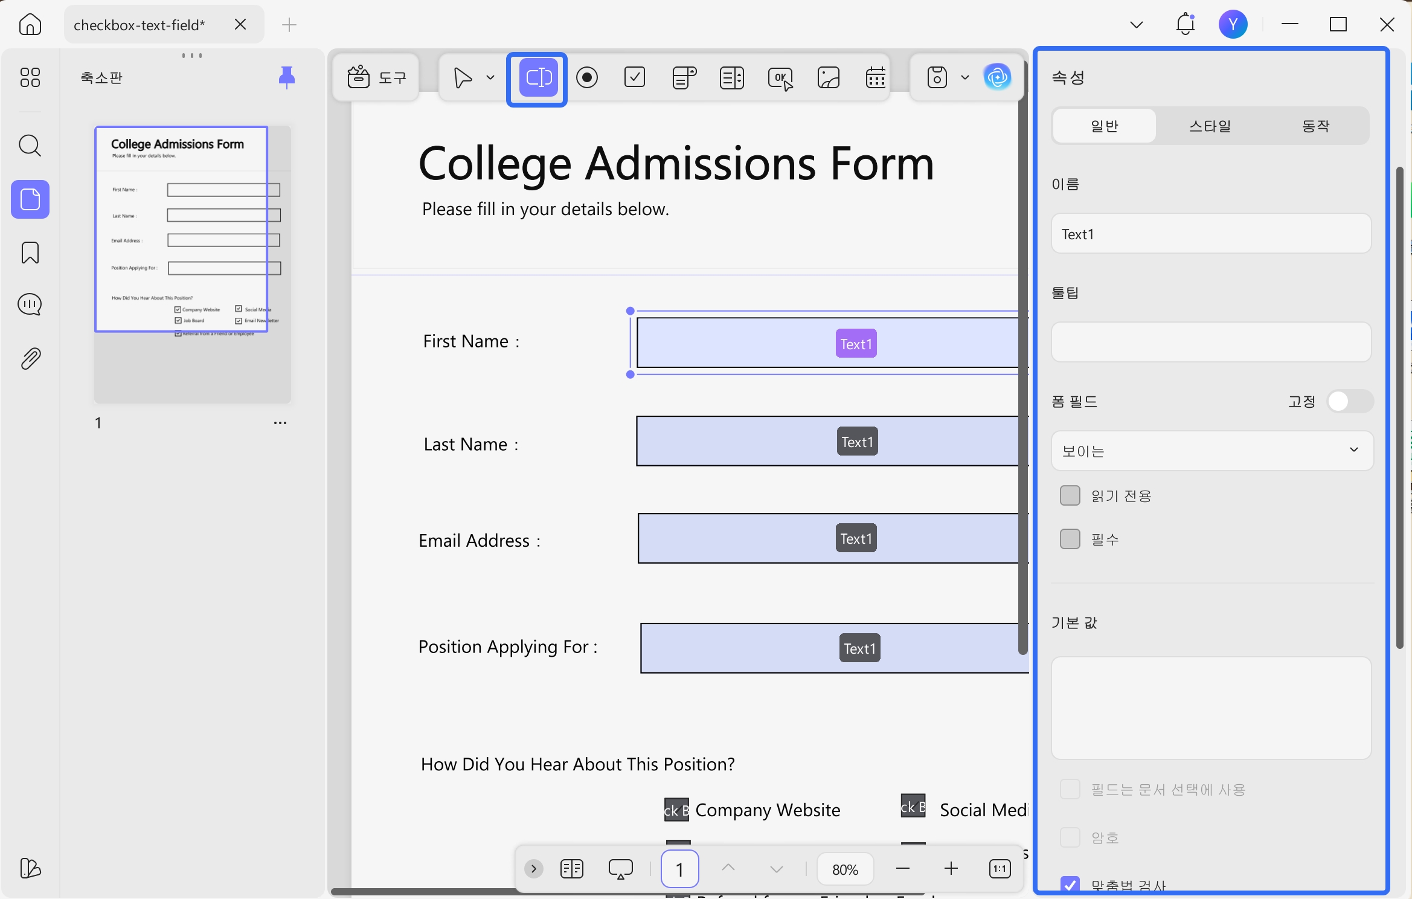Viewport: 1412px width, 899px height.
Task: Select the Company Website checkbox field
Action: pyautogui.click(x=676, y=810)
